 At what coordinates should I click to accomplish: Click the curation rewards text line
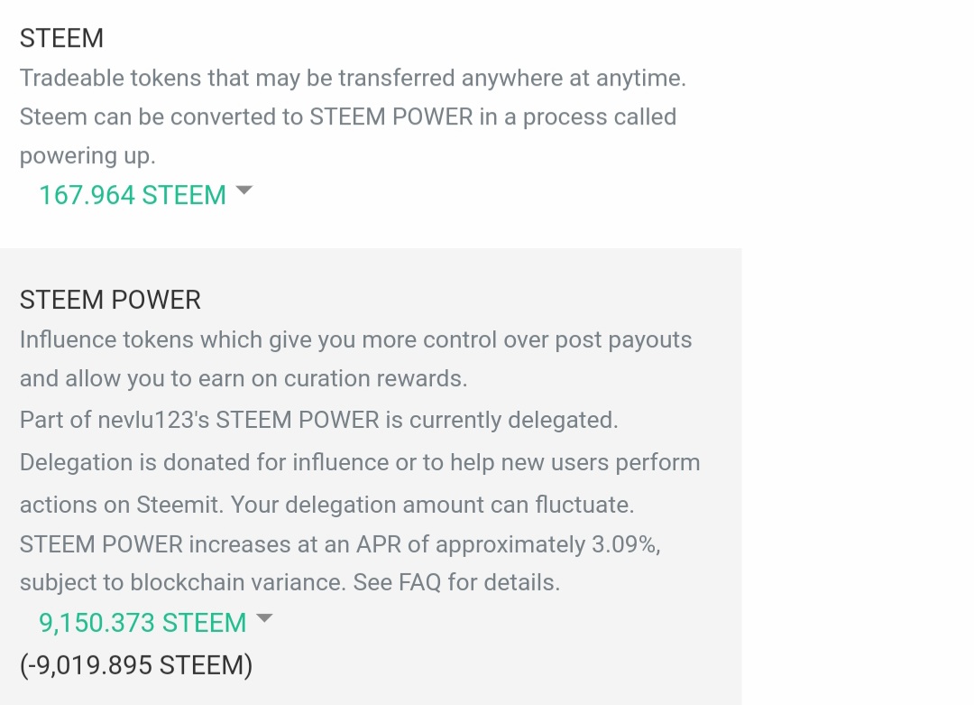tap(243, 378)
